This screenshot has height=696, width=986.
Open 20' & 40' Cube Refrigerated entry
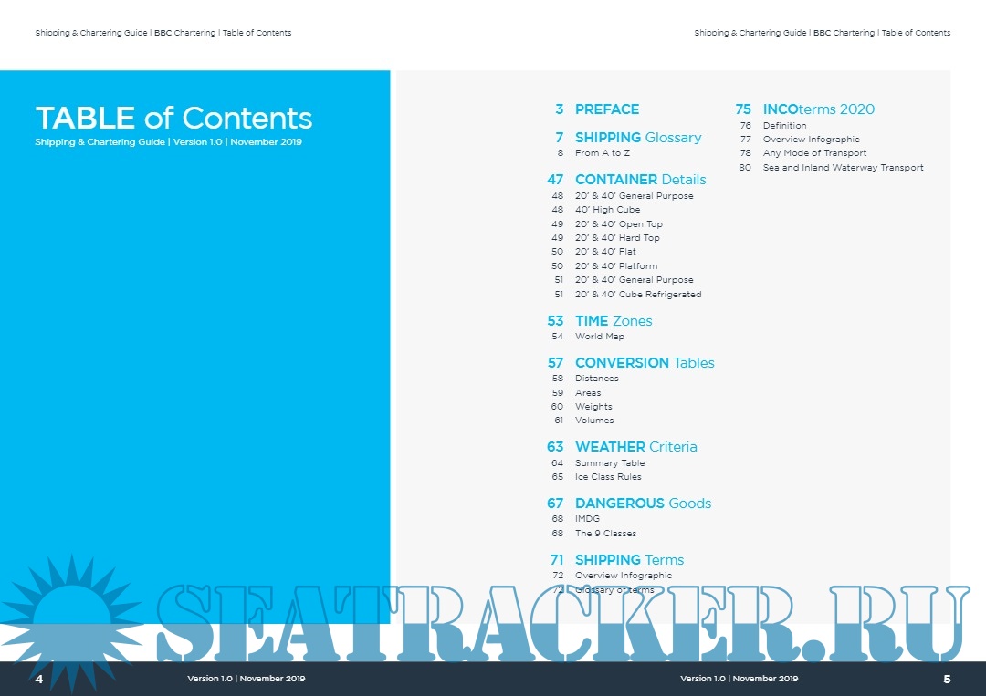click(637, 295)
